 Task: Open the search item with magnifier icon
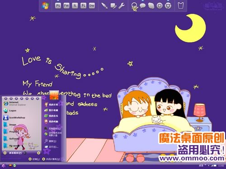[x=51, y=141]
